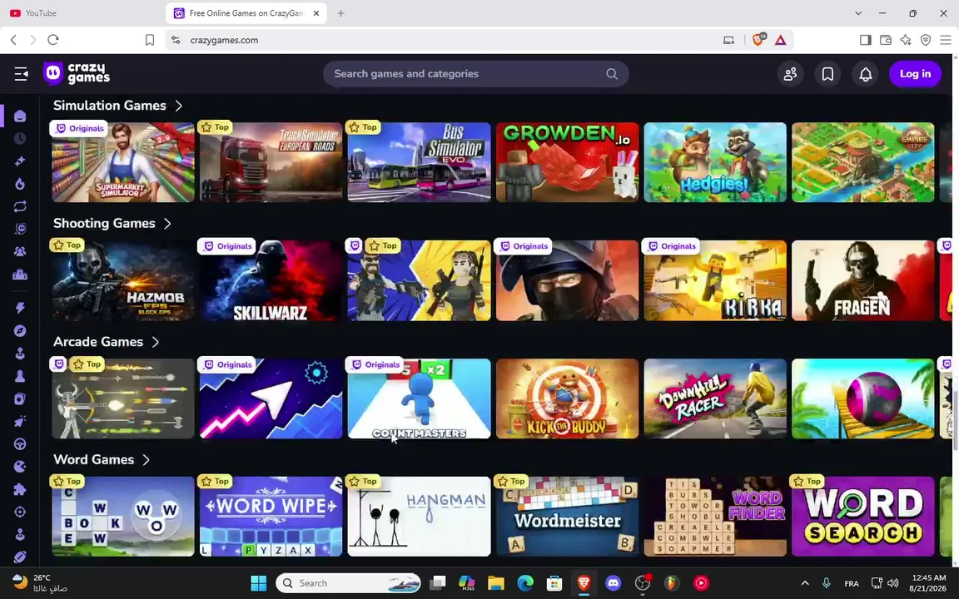Expand Word Games category arrow
The width and height of the screenshot is (959, 599).
[x=147, y=460]
